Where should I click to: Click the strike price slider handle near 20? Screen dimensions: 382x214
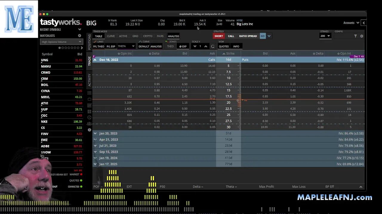(x=238, y=101)
